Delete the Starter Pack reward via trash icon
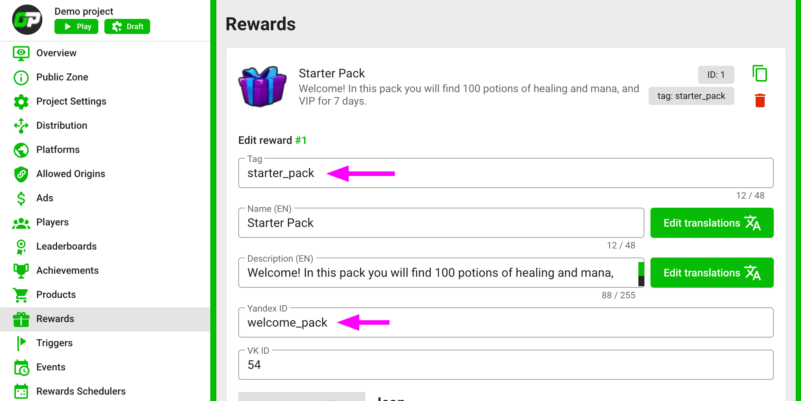 click(x=760, y=100)
